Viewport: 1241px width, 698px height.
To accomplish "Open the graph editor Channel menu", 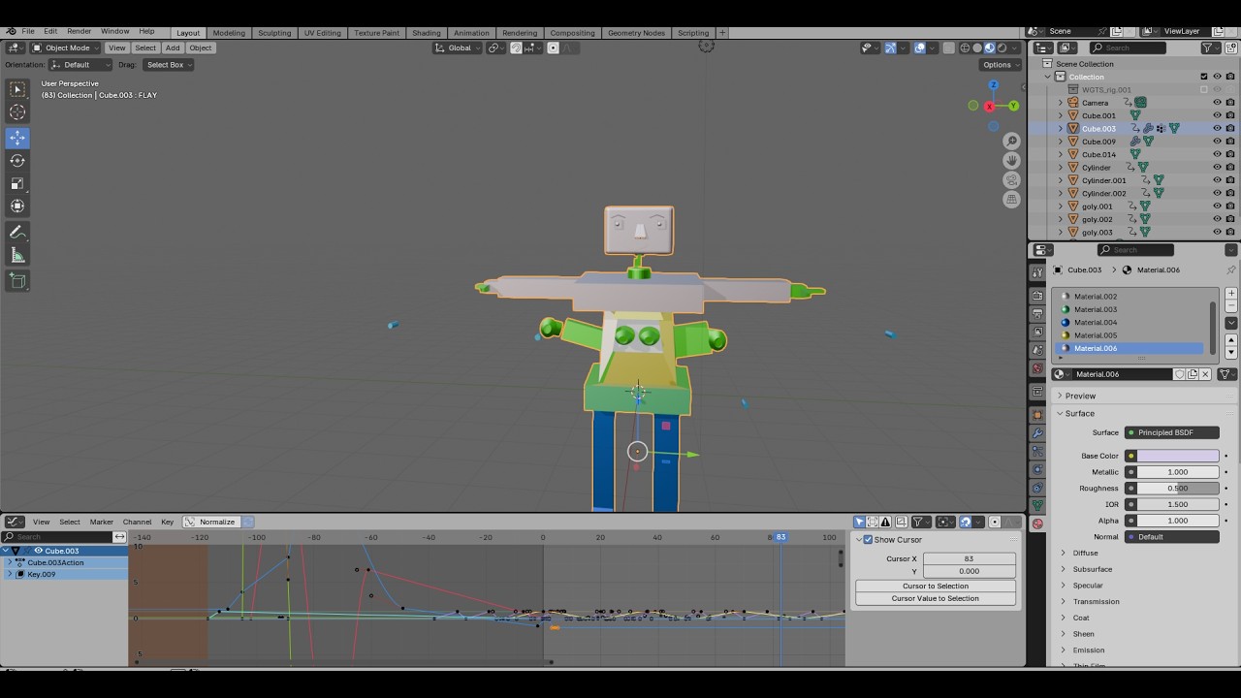I will tap(137, 522).
